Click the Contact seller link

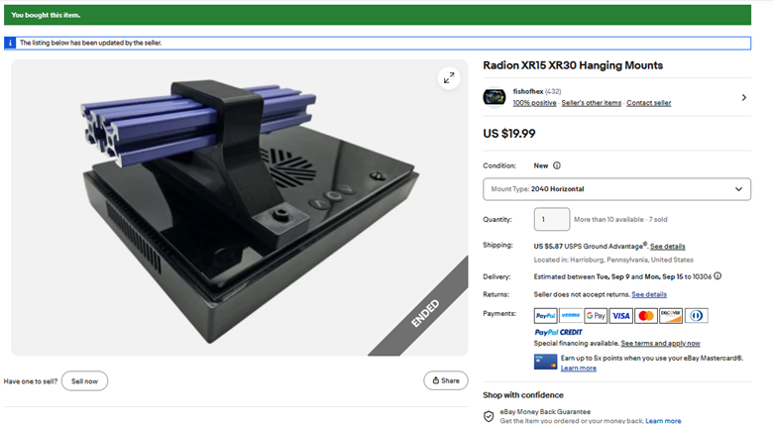coord(649,103)
